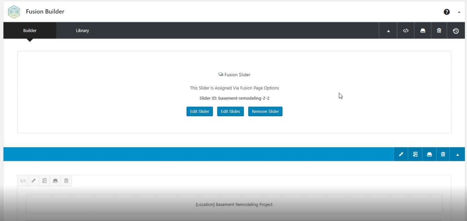Save the column with its save icon
The width and height of the screenshot is (467, 221).
[55, 181]
